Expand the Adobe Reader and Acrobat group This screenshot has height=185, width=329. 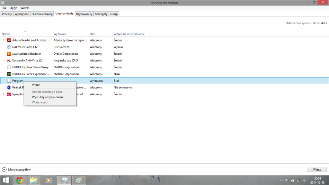(3, 40)
